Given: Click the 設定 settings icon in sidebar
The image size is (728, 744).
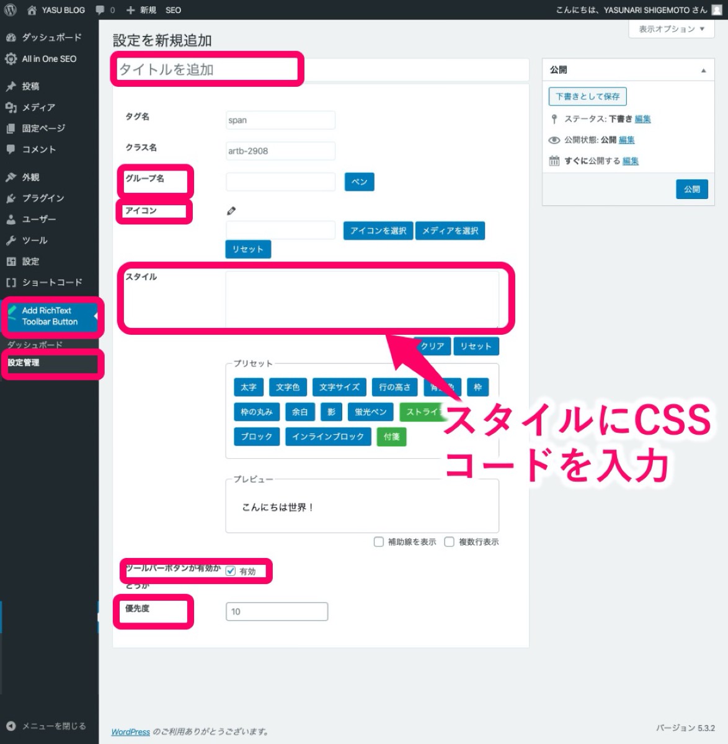Looking at the screenshot, I should point(11,262).
